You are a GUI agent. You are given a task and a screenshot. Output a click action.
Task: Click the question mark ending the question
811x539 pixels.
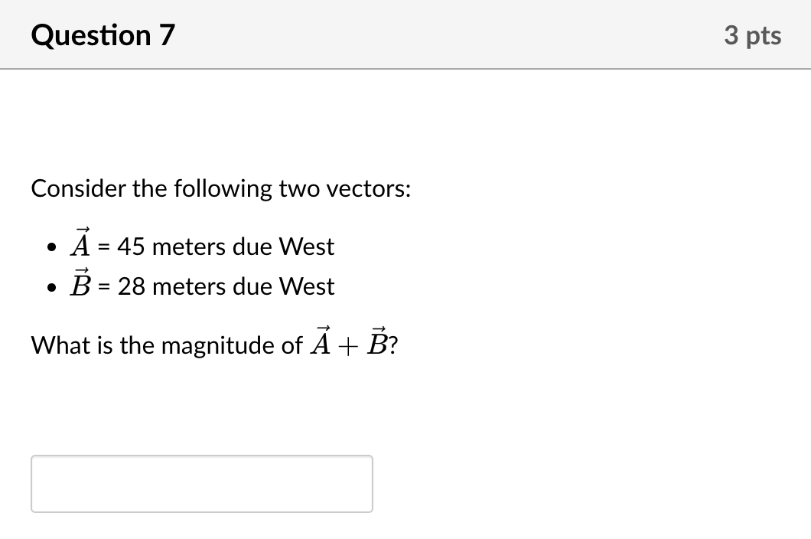(393, 345)
